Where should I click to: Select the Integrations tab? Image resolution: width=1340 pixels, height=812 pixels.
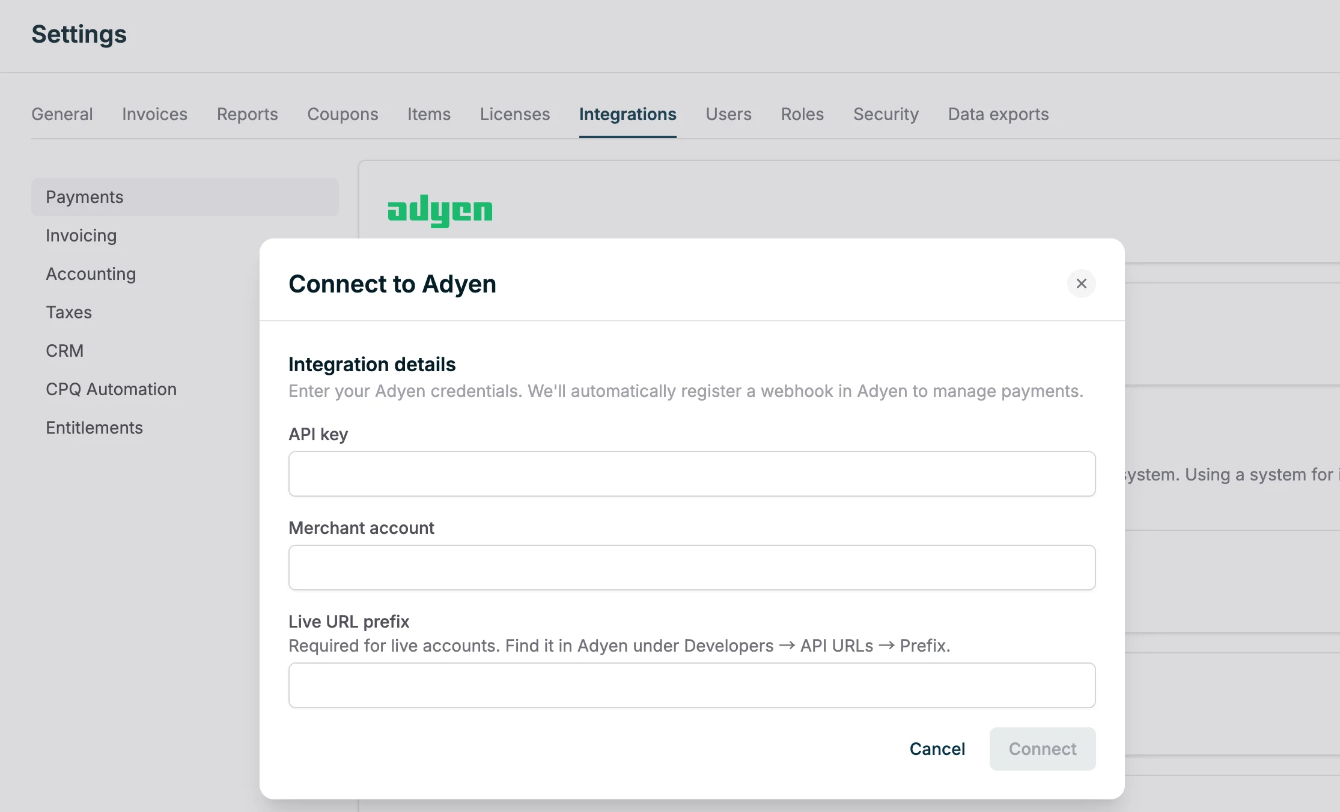coord(627,114)
